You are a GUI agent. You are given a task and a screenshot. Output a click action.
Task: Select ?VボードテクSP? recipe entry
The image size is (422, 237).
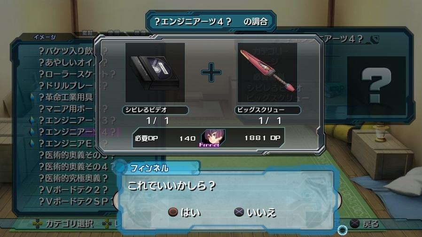(77, 201)
